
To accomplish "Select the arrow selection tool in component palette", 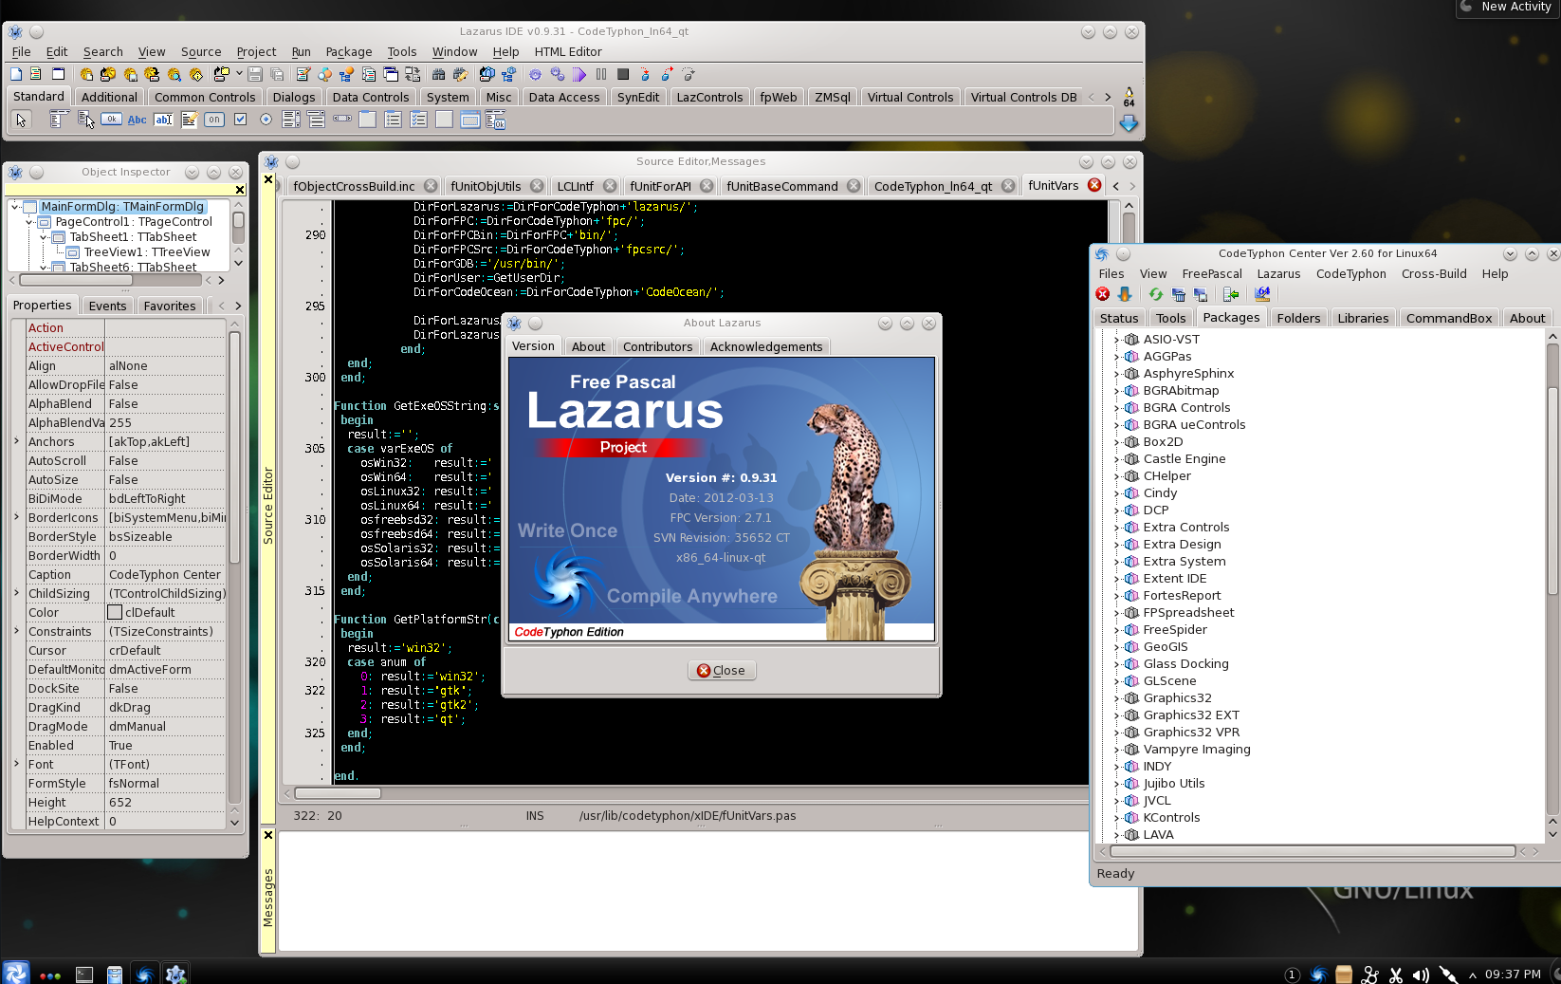I will click(x=21, y=120).
